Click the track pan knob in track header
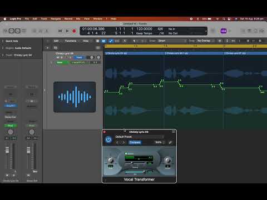Viewport: 267px width, 200px height. [x=98, y=57]
